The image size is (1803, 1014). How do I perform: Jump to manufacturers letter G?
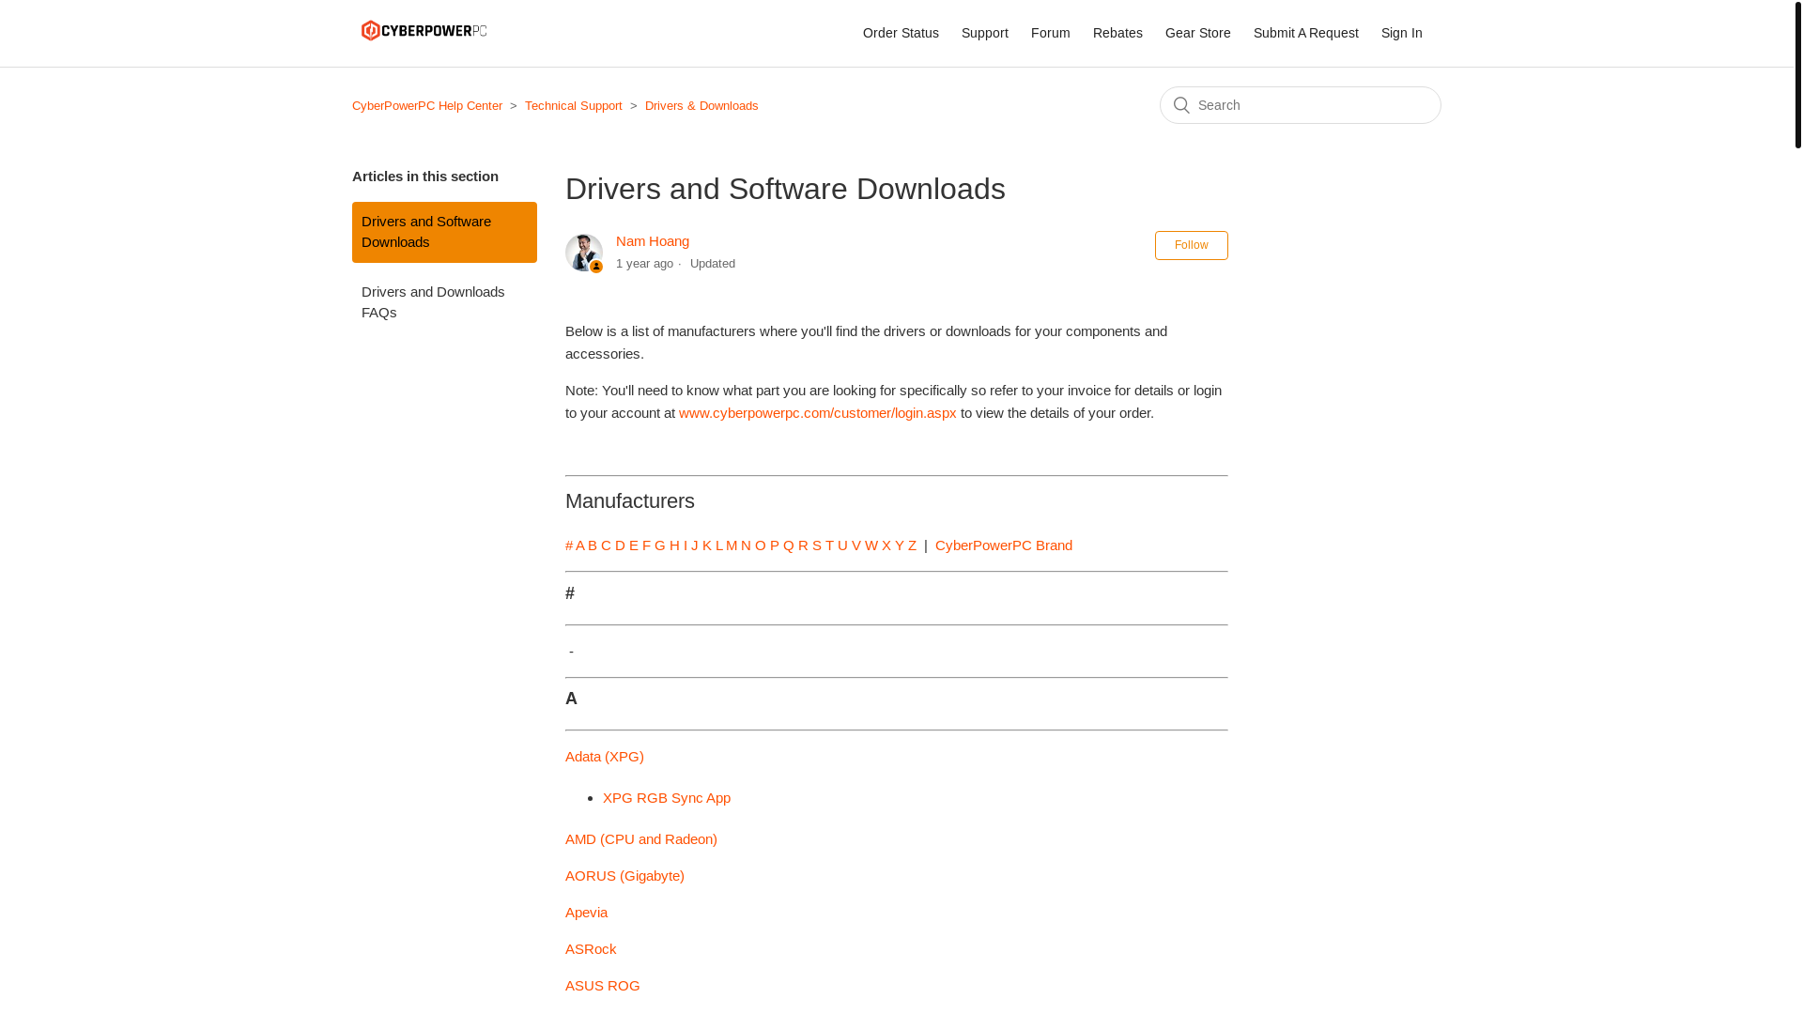tap(660, 545)
